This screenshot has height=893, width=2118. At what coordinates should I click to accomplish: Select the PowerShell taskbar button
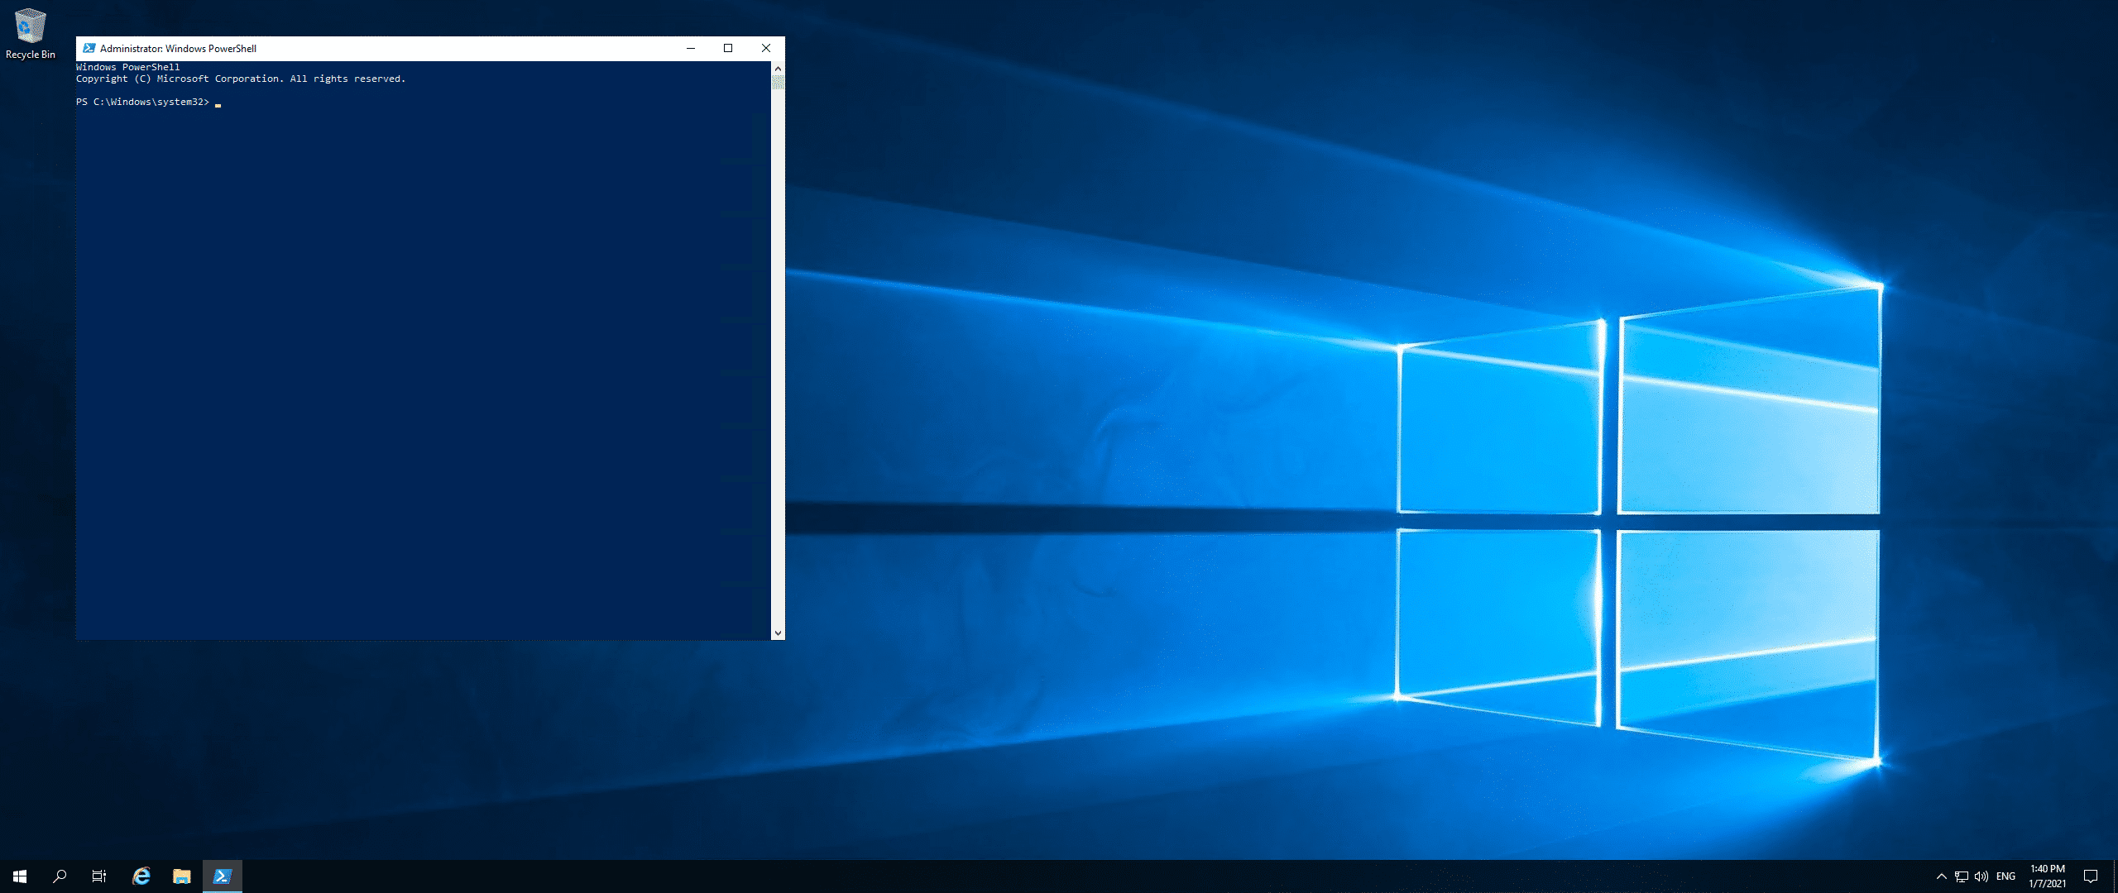(223, 876)
